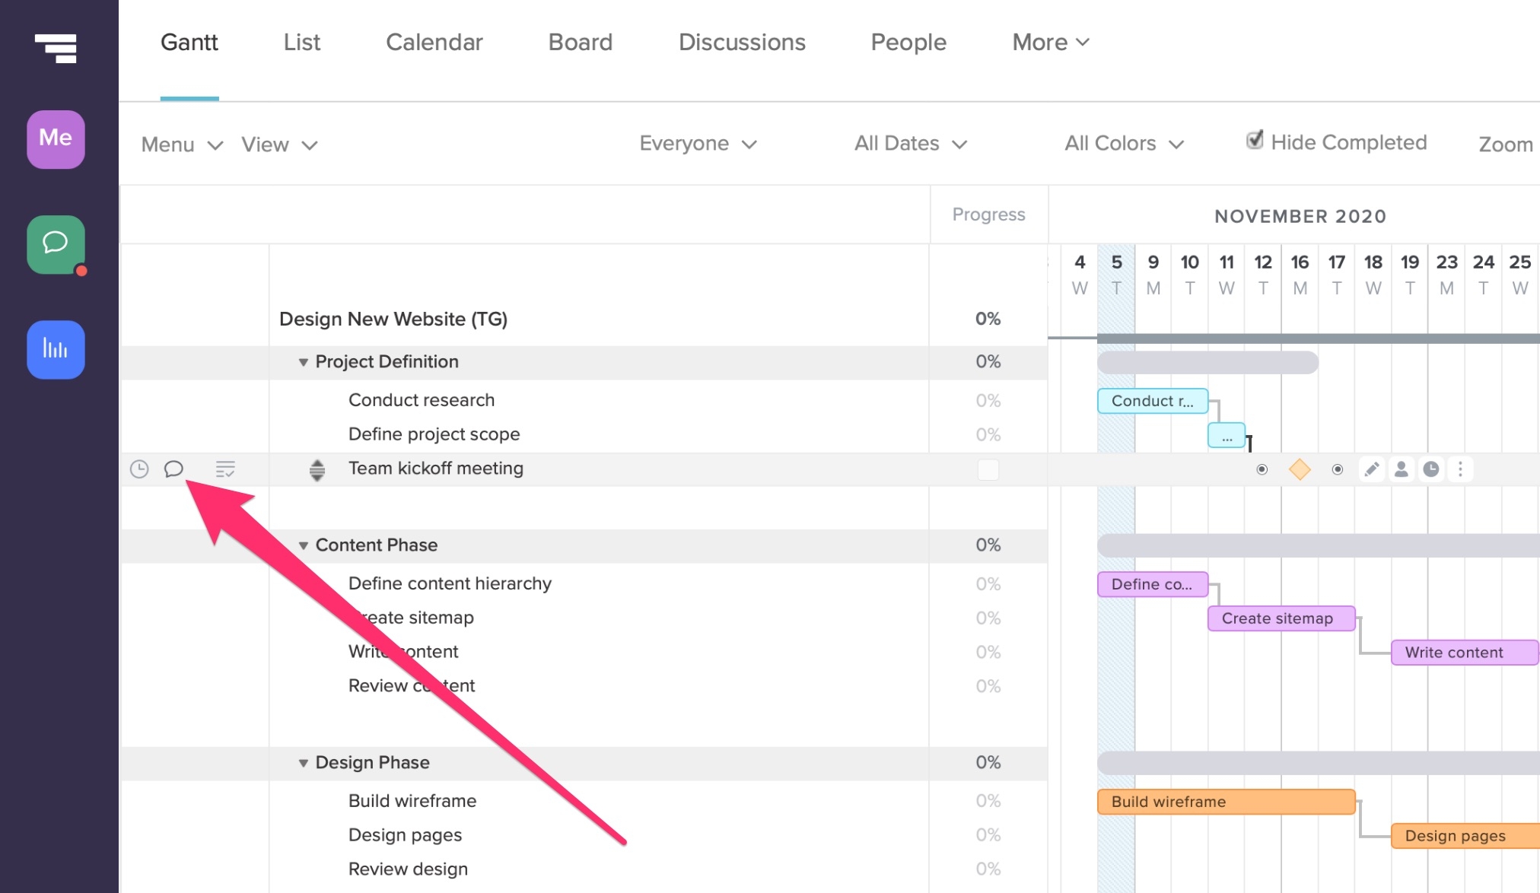
Task: Open the three-dot menu on the milestone row
Action: pos(1459,469)
